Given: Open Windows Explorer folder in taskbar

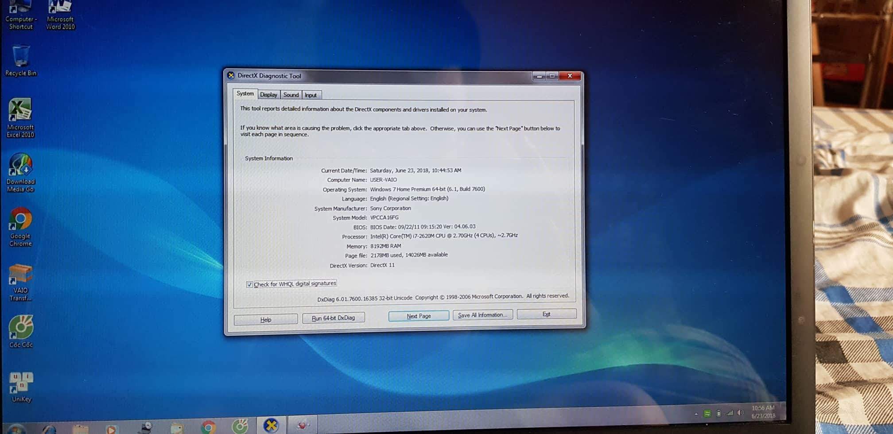Looking at the screenshot, I should coord(80,430).
